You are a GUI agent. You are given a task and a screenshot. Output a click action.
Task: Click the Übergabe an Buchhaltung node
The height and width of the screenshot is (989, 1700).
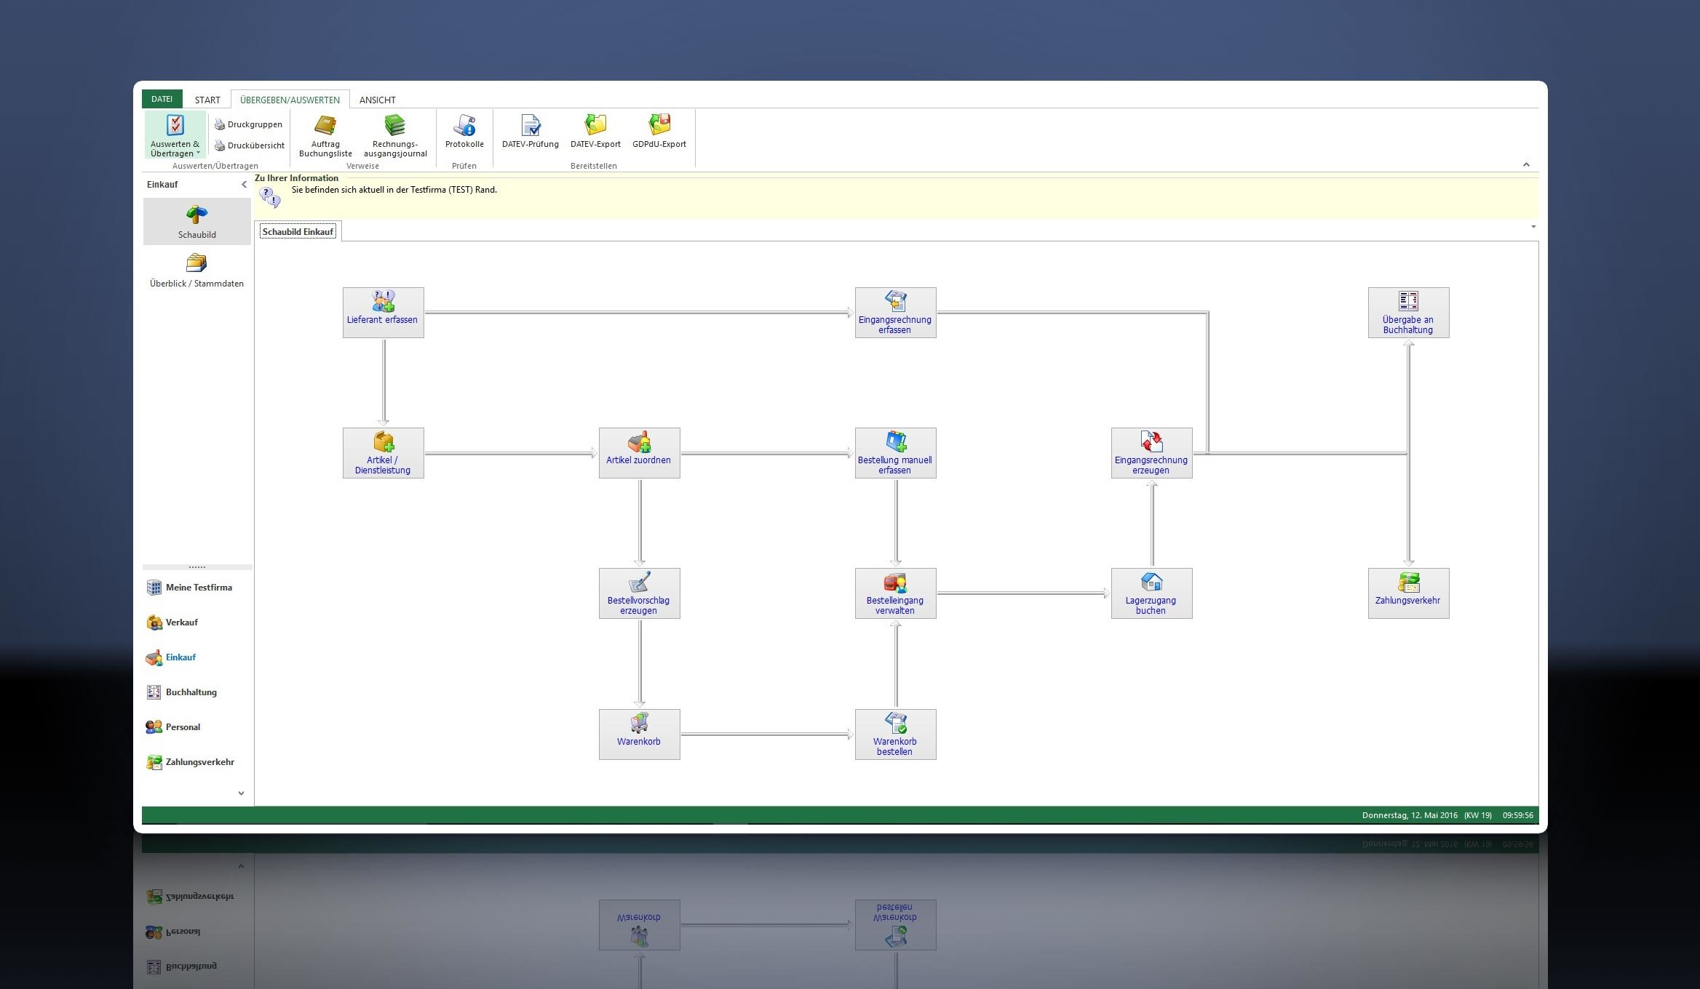click(1407, 313)
